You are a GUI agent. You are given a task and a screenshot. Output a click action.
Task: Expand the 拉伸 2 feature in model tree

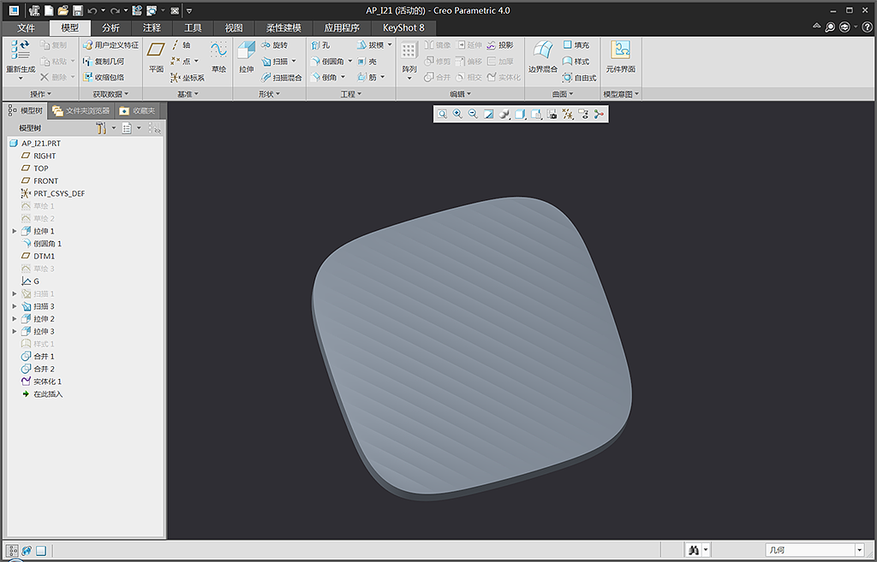[x=15, y=319]
